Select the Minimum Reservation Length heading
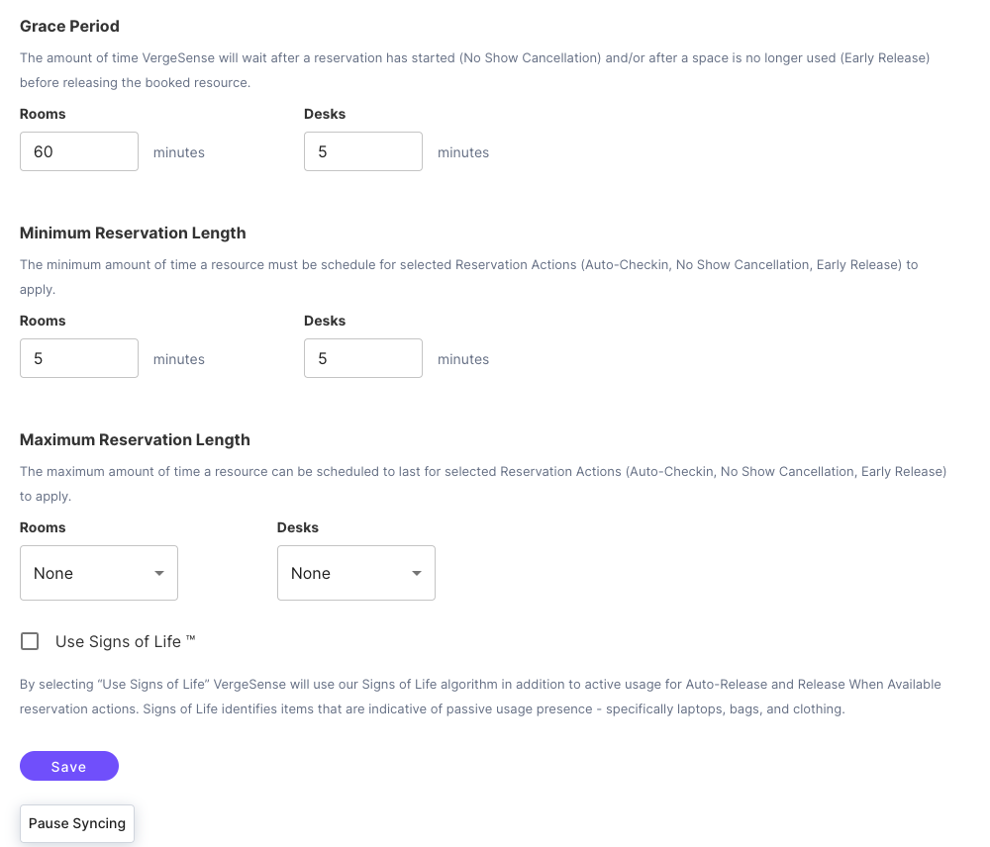Screen dimensions: 990x847 point(133,233)
